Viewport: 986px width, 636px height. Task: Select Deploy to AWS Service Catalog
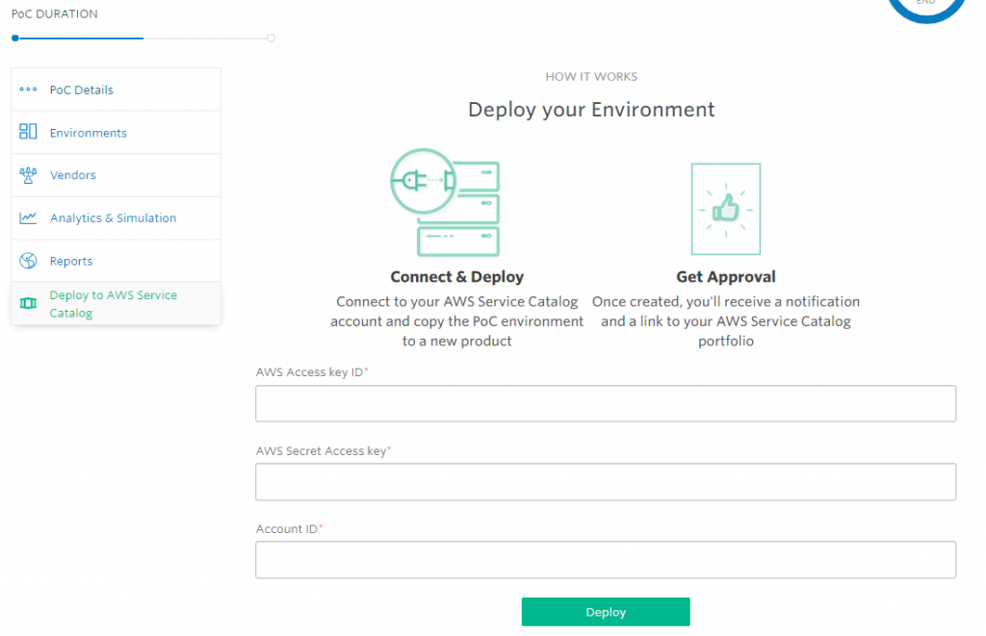(116, 303)
